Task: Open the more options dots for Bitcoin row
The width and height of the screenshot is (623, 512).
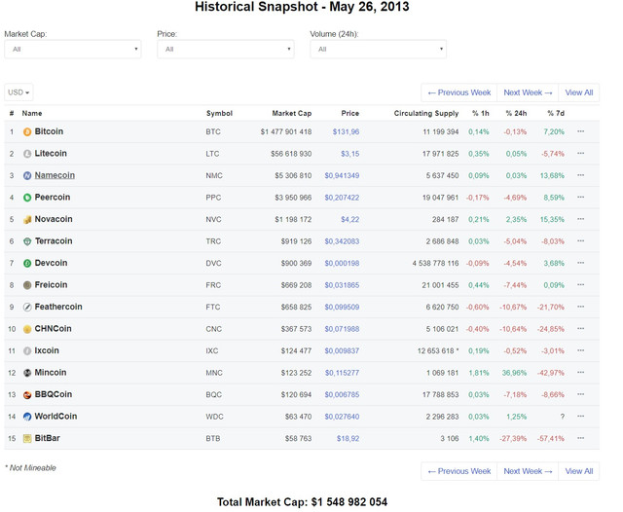Action: [580, 131]
